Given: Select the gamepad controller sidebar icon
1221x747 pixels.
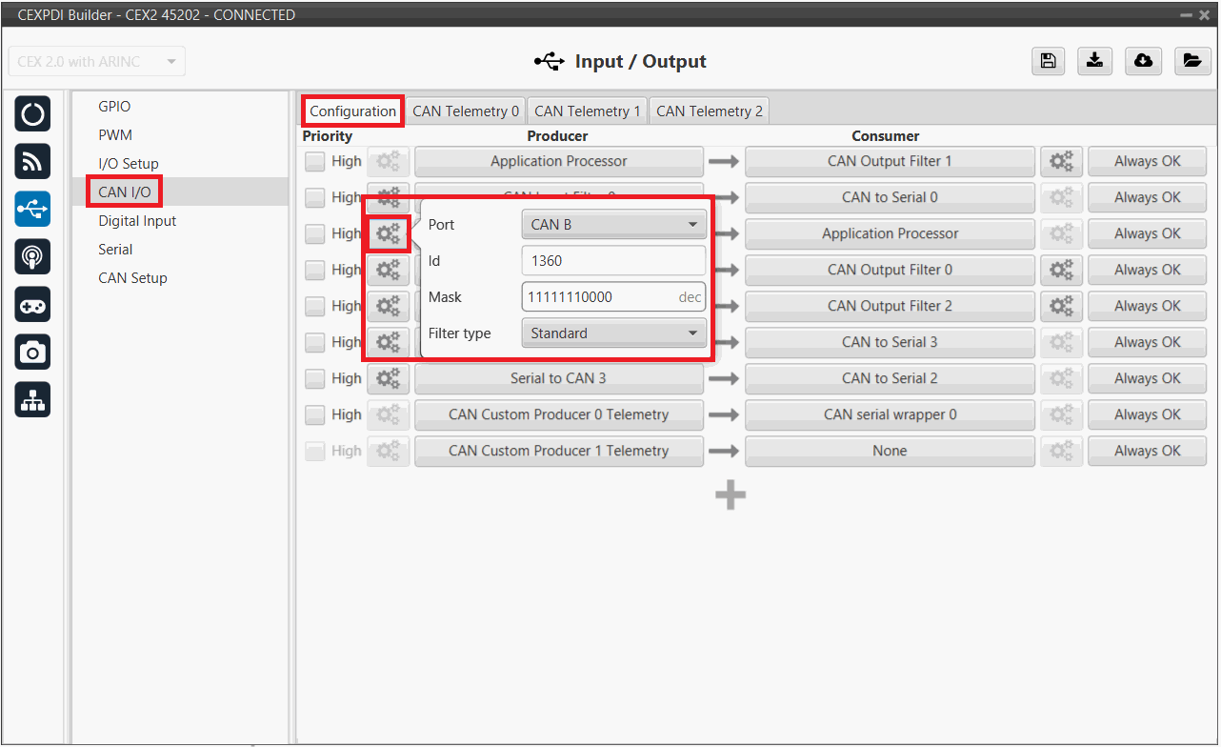Looking at the screenshot, I should click(33, 305).
